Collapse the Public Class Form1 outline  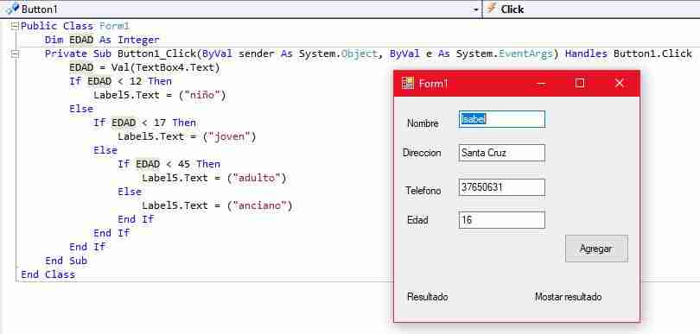(15, 26)
